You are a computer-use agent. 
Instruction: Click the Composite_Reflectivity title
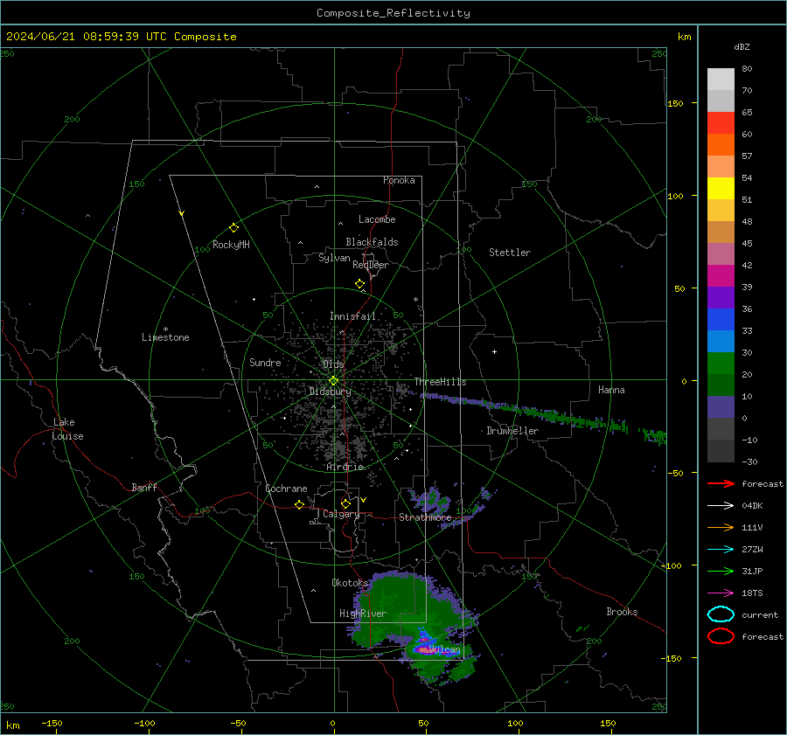point(393,13)
